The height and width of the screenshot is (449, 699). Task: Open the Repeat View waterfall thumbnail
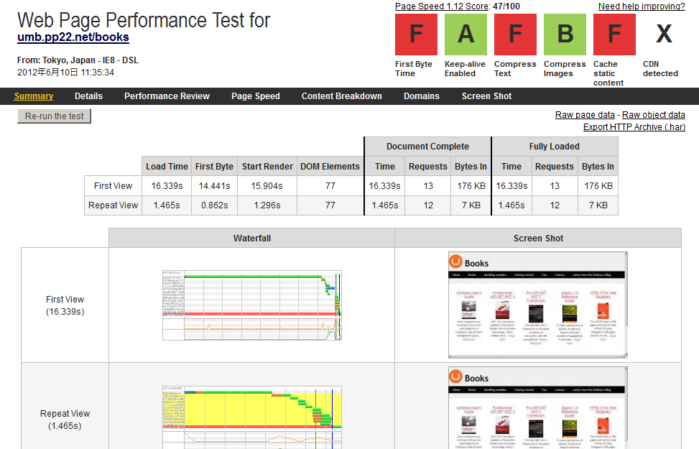pos(252,417)
